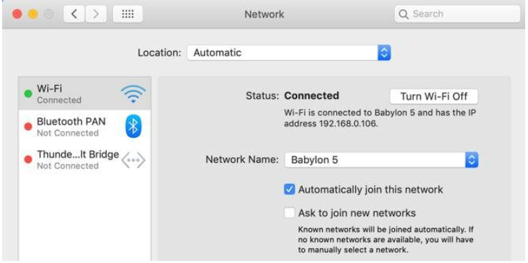Open the Location Automatic dropdown
Image resolution: width=528 pixels, height=263 pixels.
[289, 53]
